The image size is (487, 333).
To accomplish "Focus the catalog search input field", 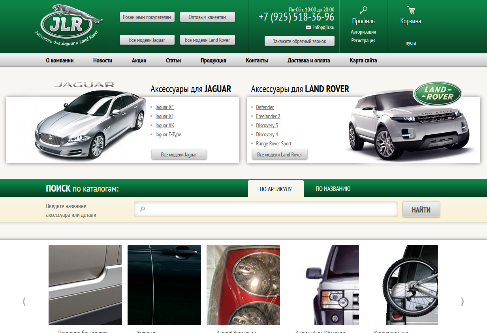I will tap(266, 209).
